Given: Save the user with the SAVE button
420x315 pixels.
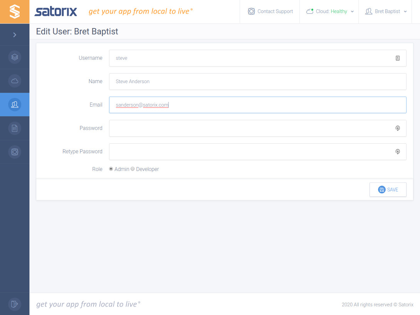Looking at the screenshot, I should click(388, 189).
